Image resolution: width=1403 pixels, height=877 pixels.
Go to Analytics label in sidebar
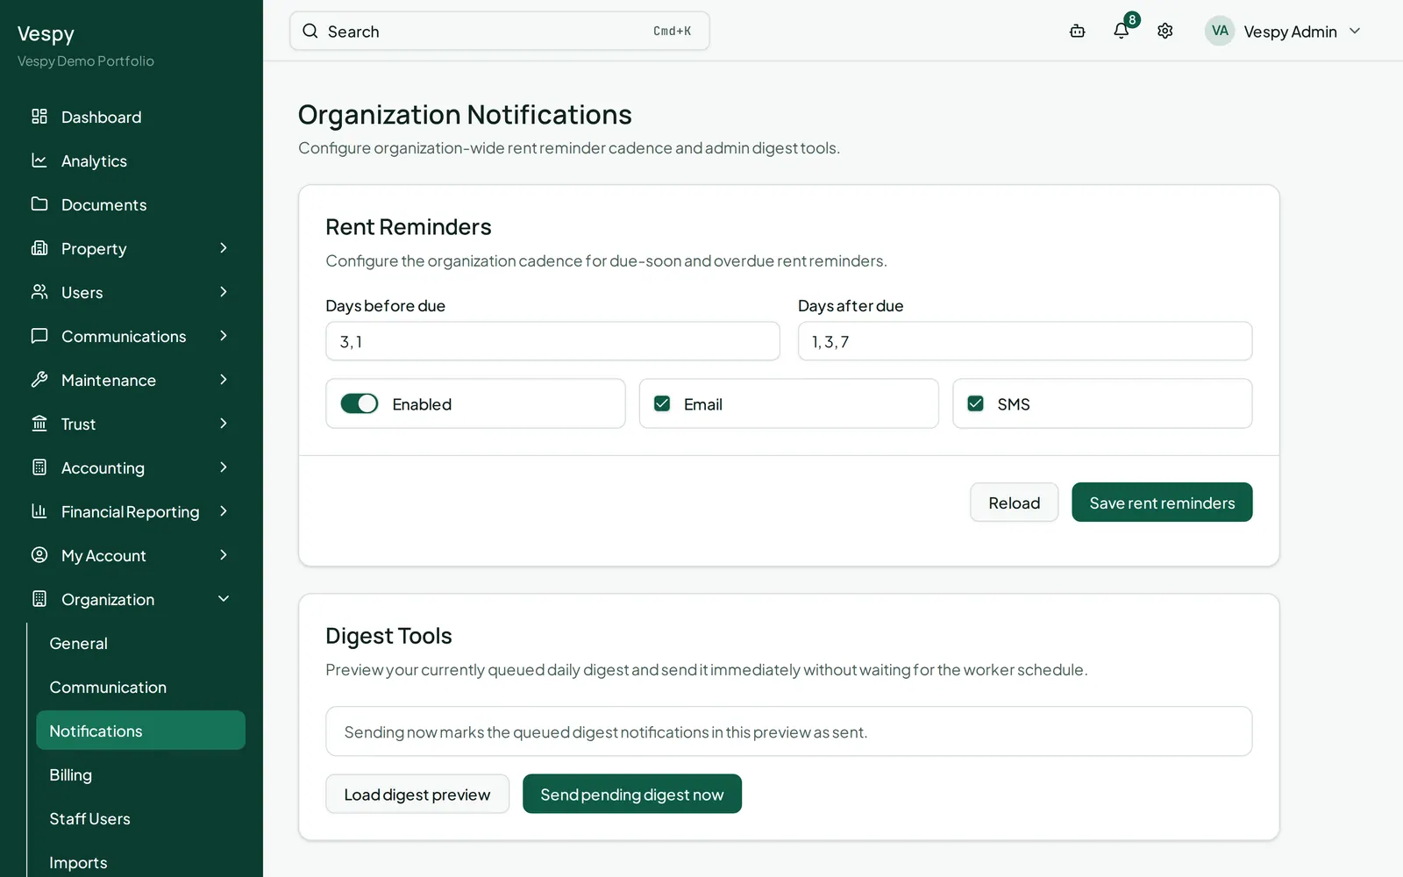tap(94, 160)
